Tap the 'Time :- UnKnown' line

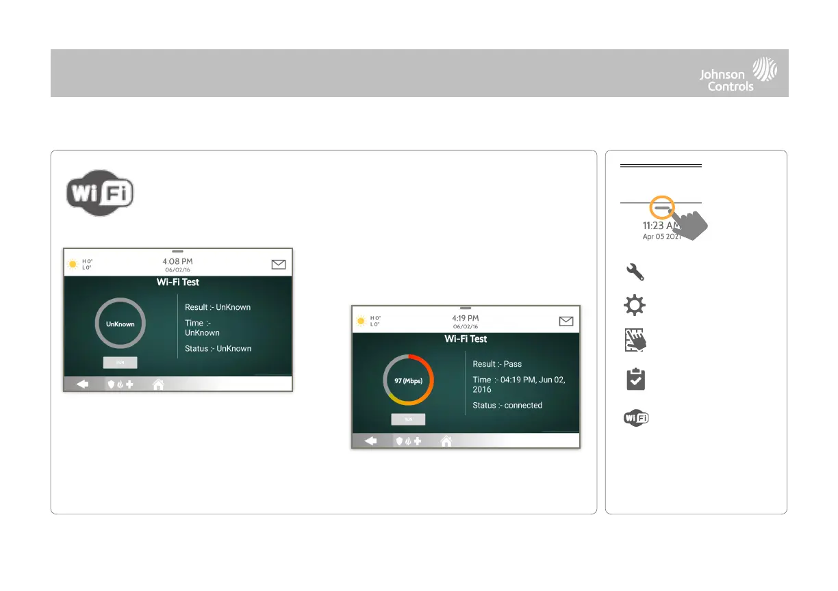(203, 328)
